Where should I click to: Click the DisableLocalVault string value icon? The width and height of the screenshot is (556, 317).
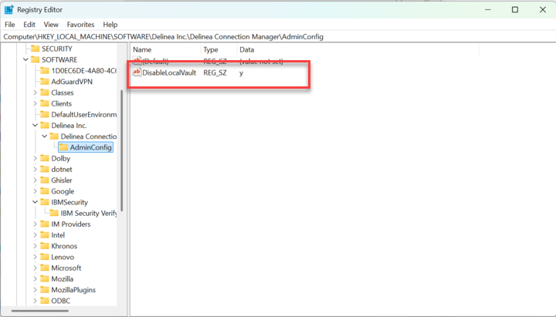(137, 73)
